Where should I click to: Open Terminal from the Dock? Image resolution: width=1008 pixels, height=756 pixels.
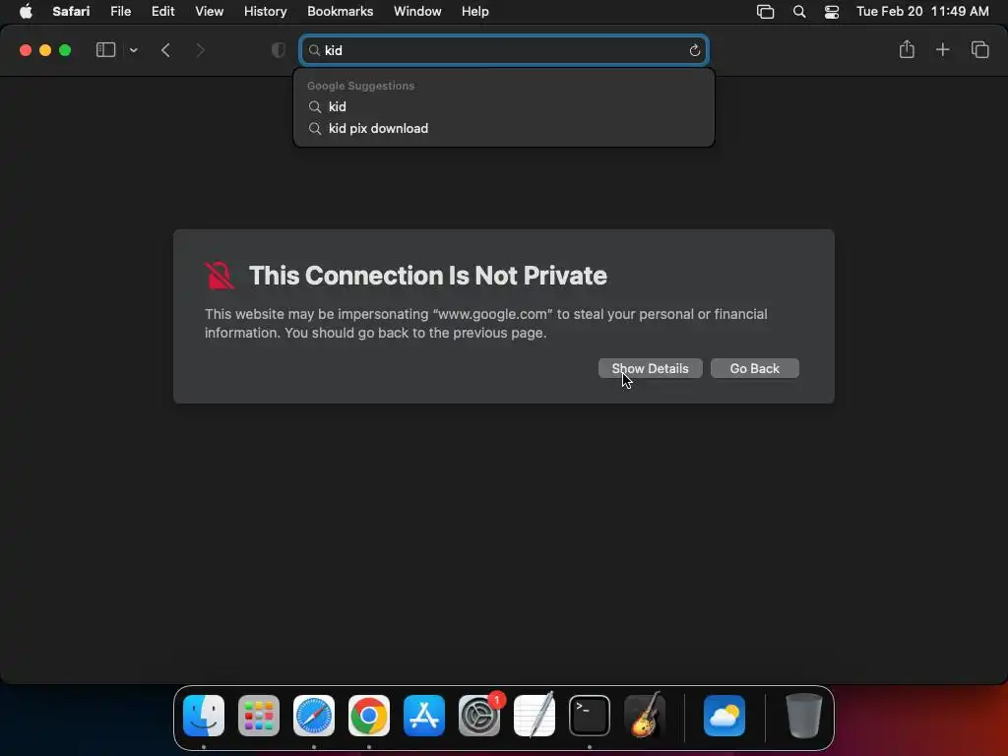click(590, 716)
